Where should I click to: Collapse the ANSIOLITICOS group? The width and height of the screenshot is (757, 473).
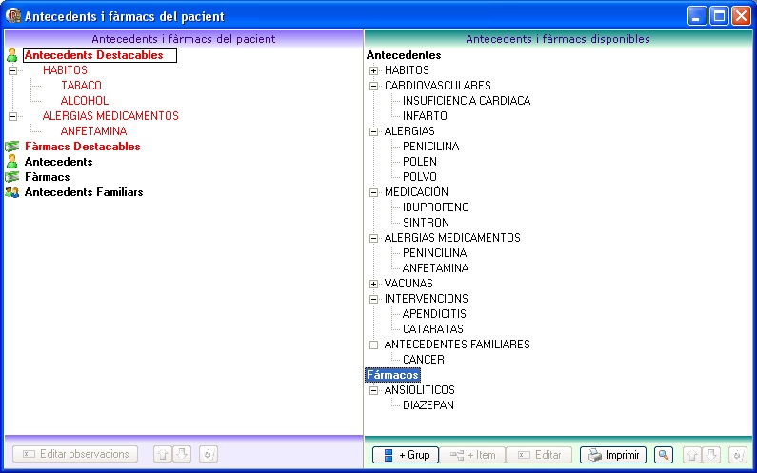point(373,390)
